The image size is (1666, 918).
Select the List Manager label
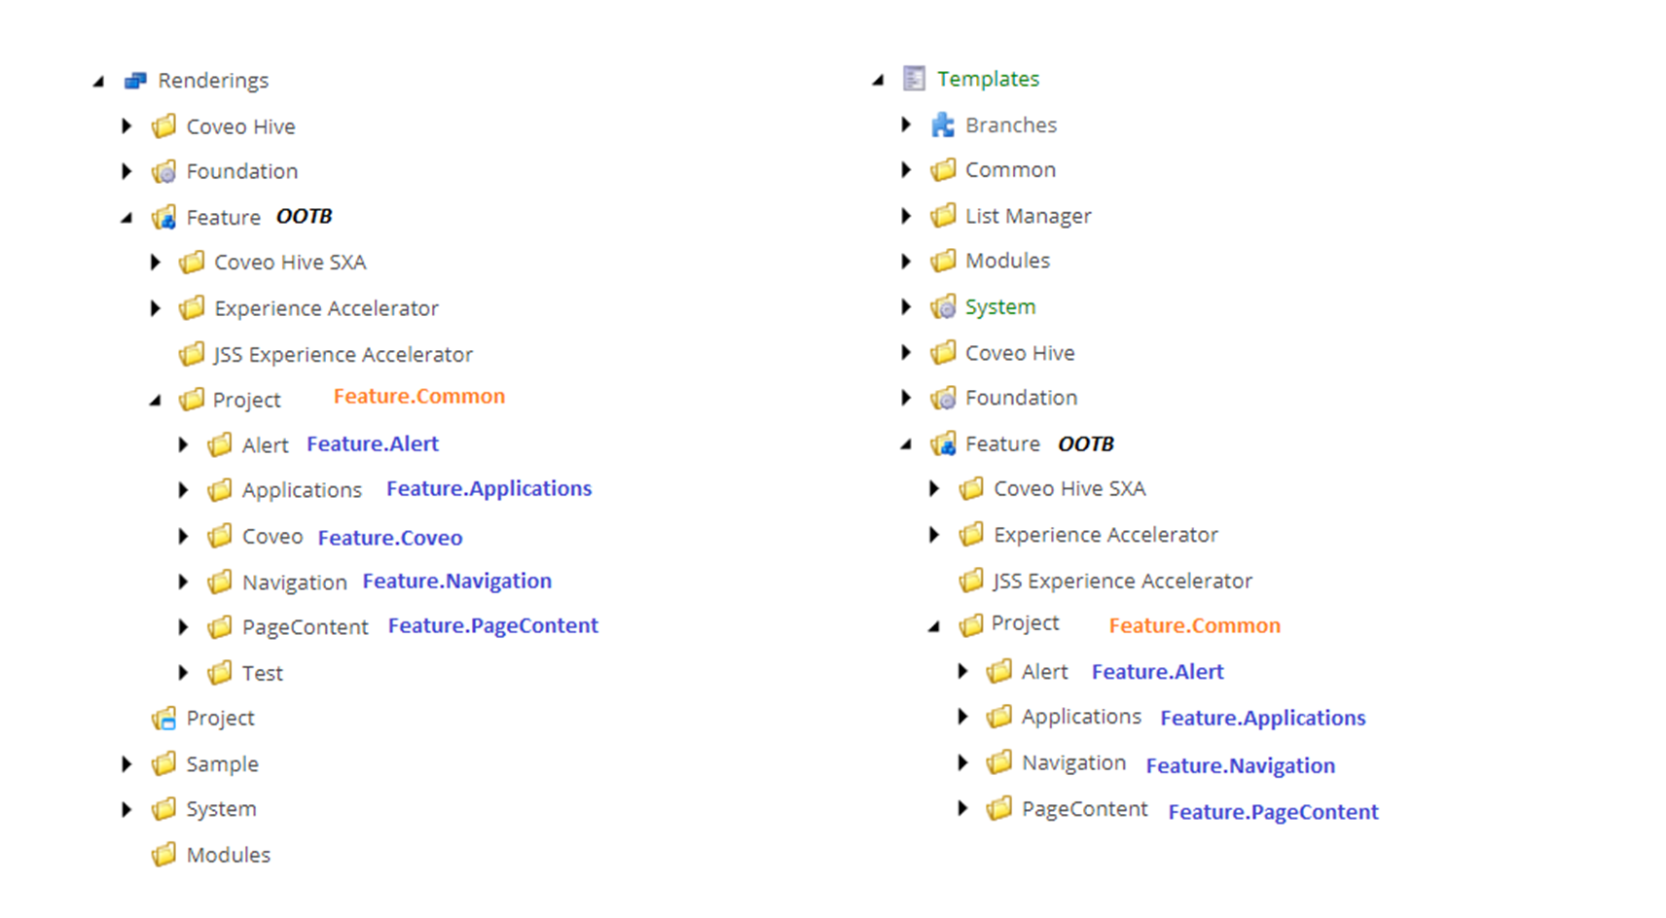pos(1028,216)
